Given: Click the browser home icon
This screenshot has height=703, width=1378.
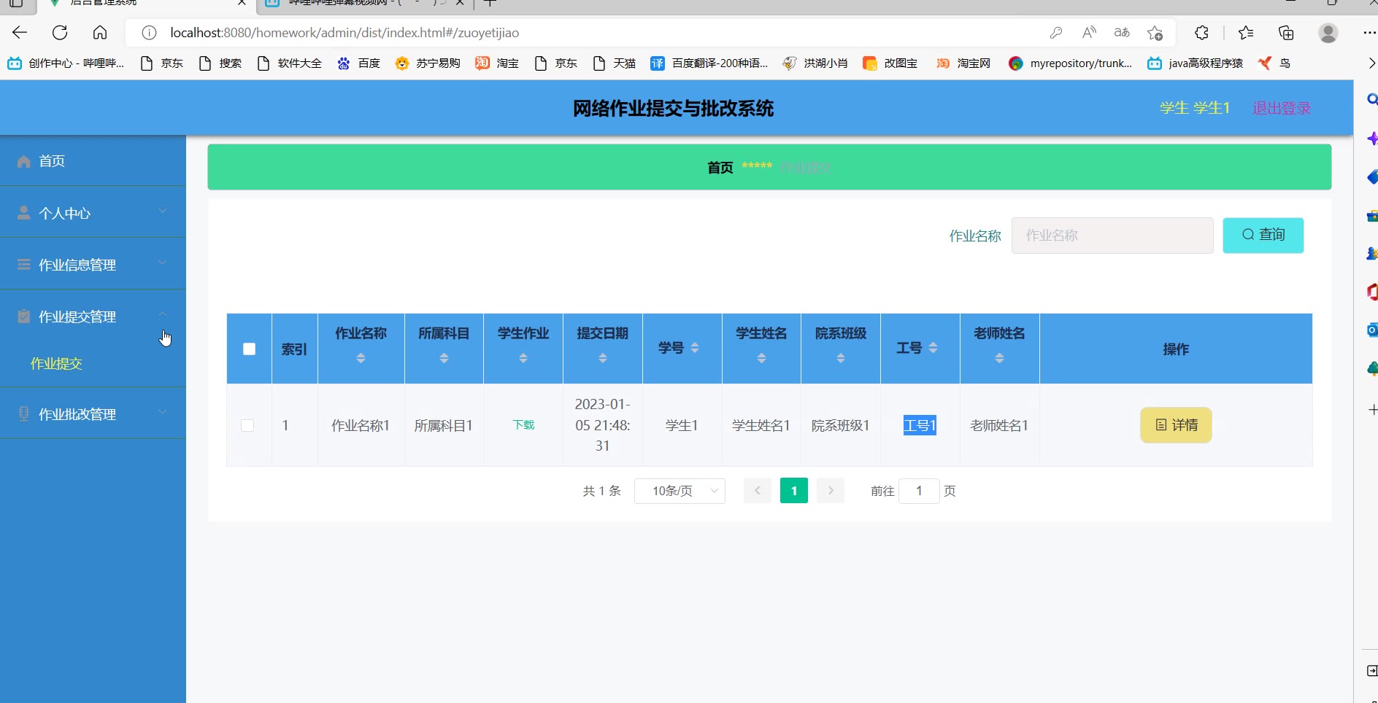Looking at the screenshot, I should point(100,33).
